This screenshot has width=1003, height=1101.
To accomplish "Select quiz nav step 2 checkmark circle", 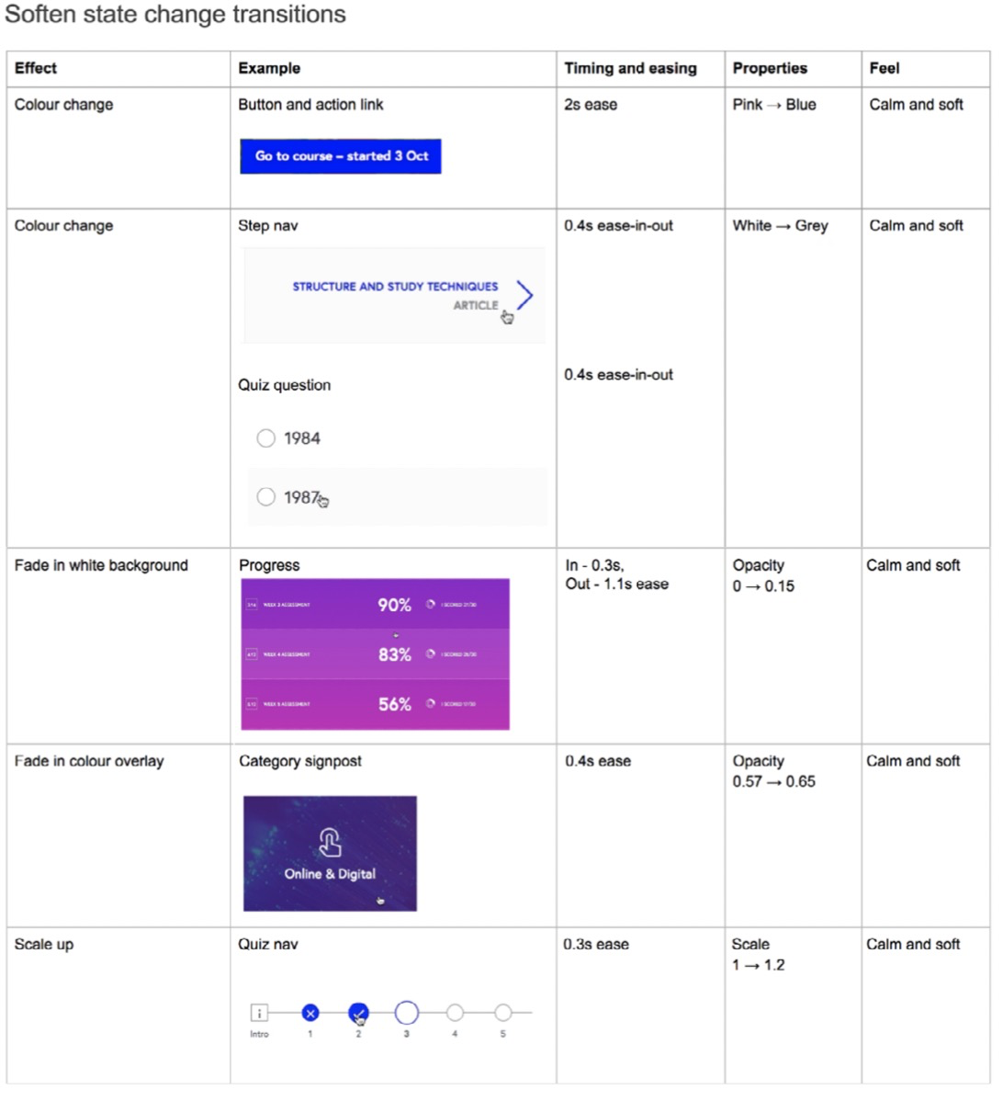I will (x=358, y=1013).
